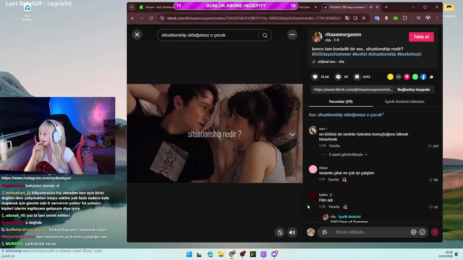Reply to balsu's comment via Yanıtla
The width and height of the screenshot is (463, 260).
[334, 207]
